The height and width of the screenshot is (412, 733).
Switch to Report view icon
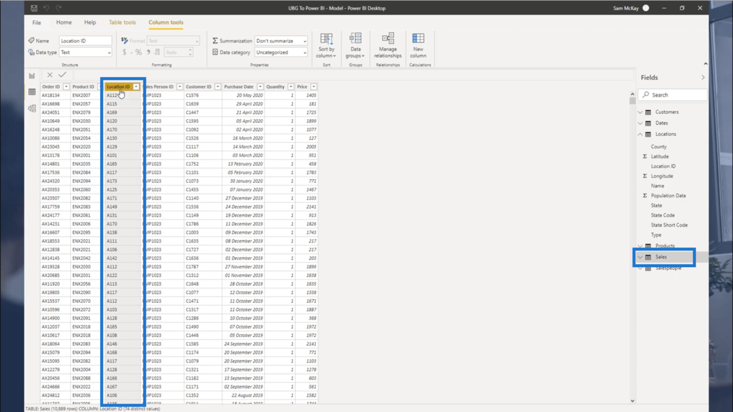pyautogui.click(x=32, y=75)
